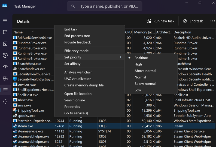Open the Processes page in sidebar
Image resolution: width=216 pixels, height=147 pixels.
pyautogui.click(x=5, y=32)
